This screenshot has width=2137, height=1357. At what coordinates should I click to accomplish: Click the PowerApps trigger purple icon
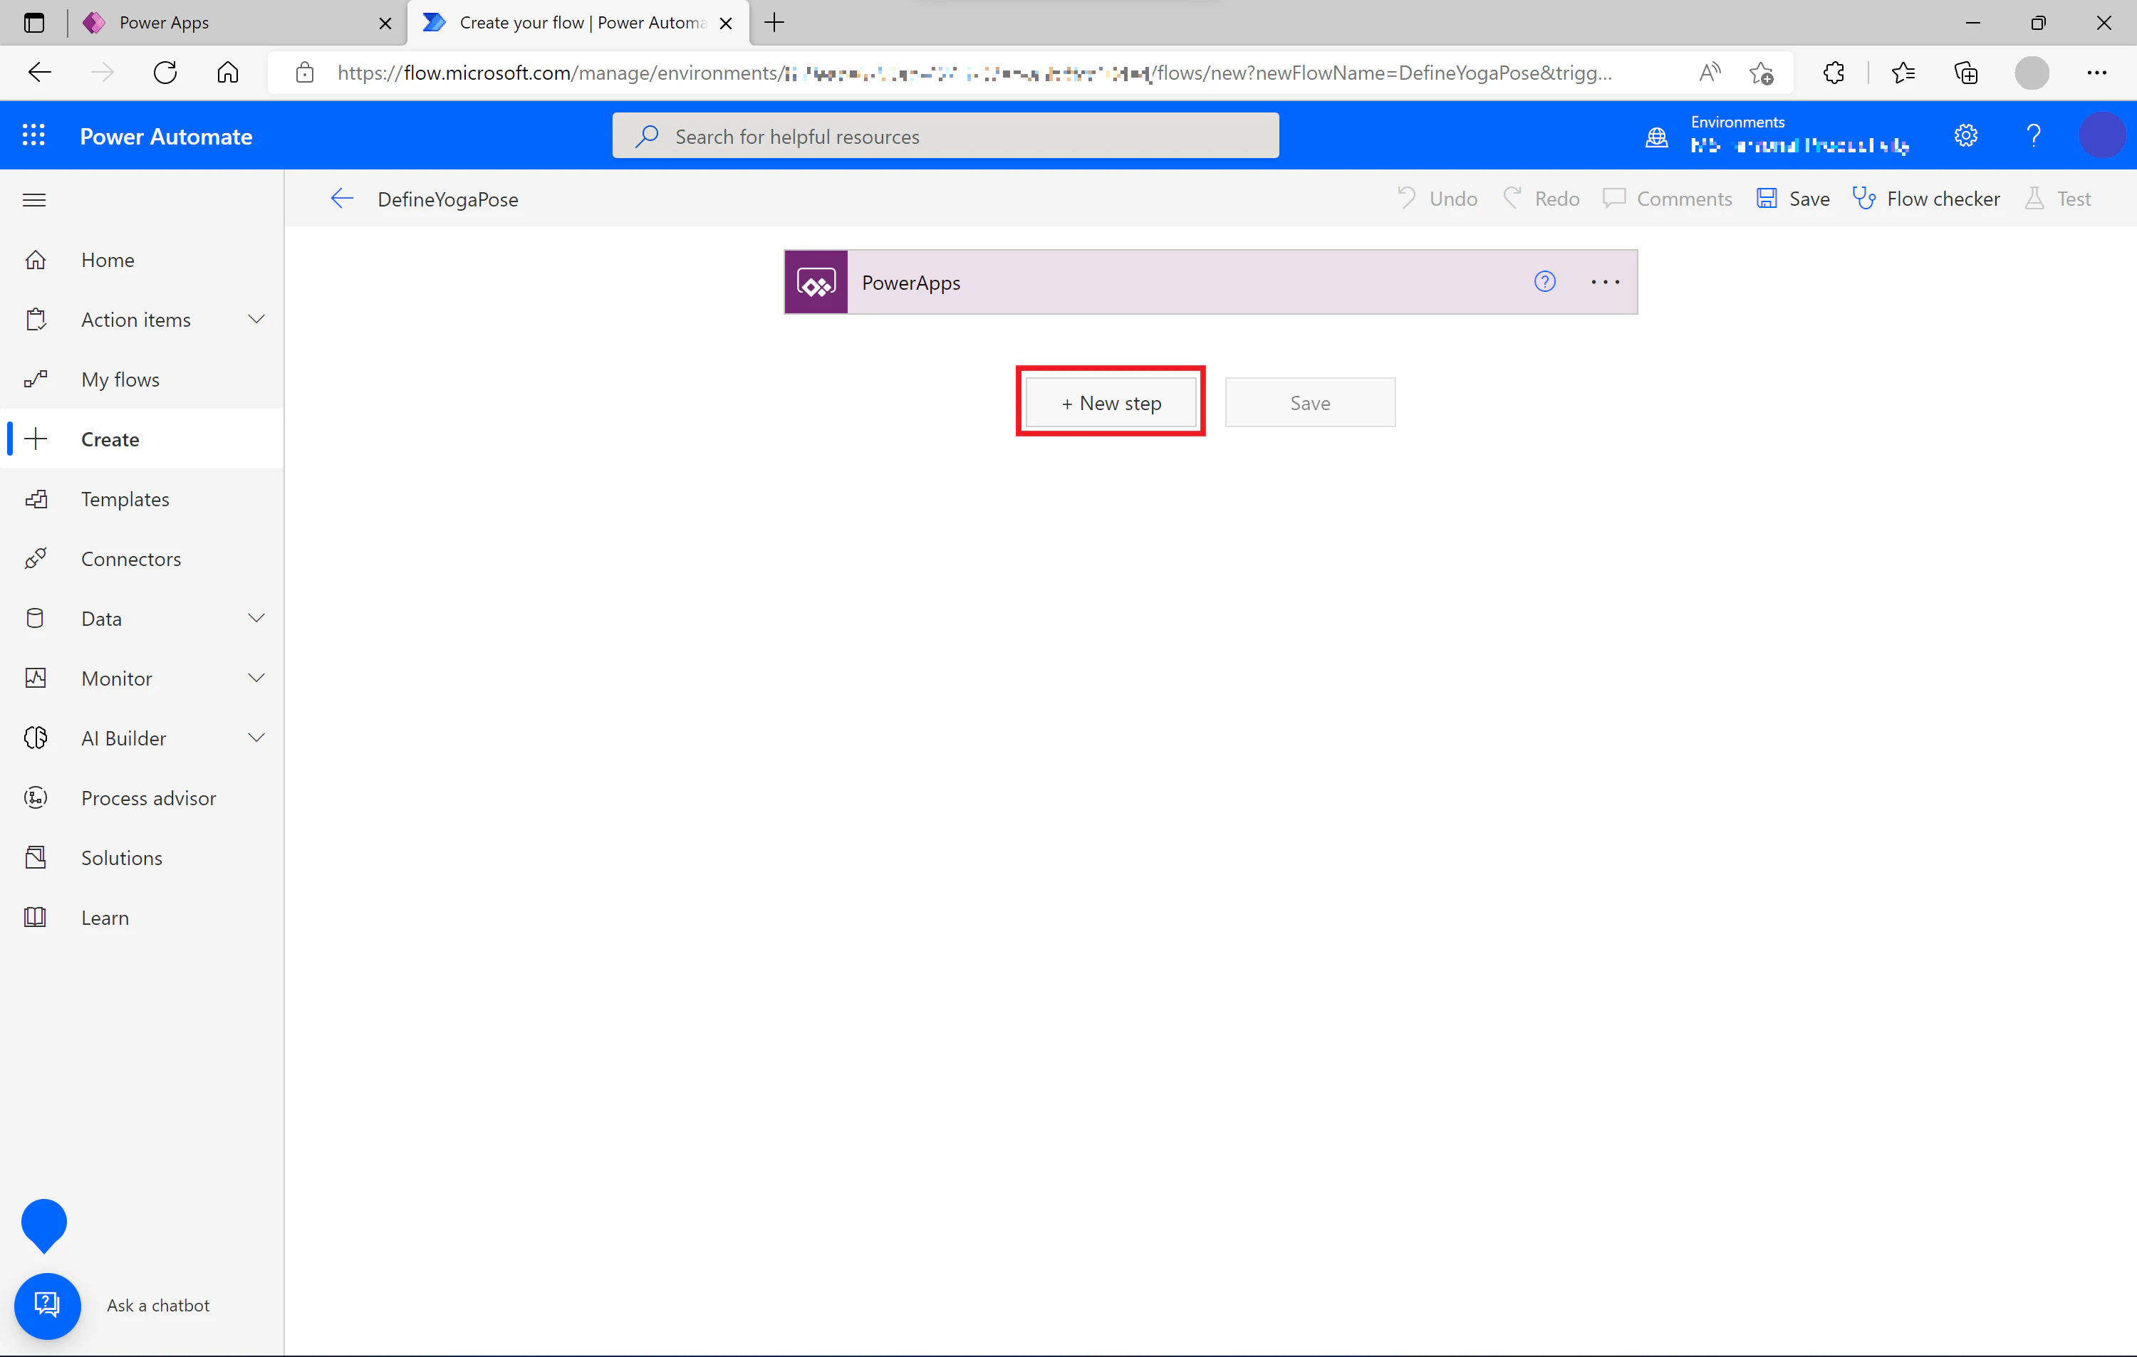click(816, 282)
